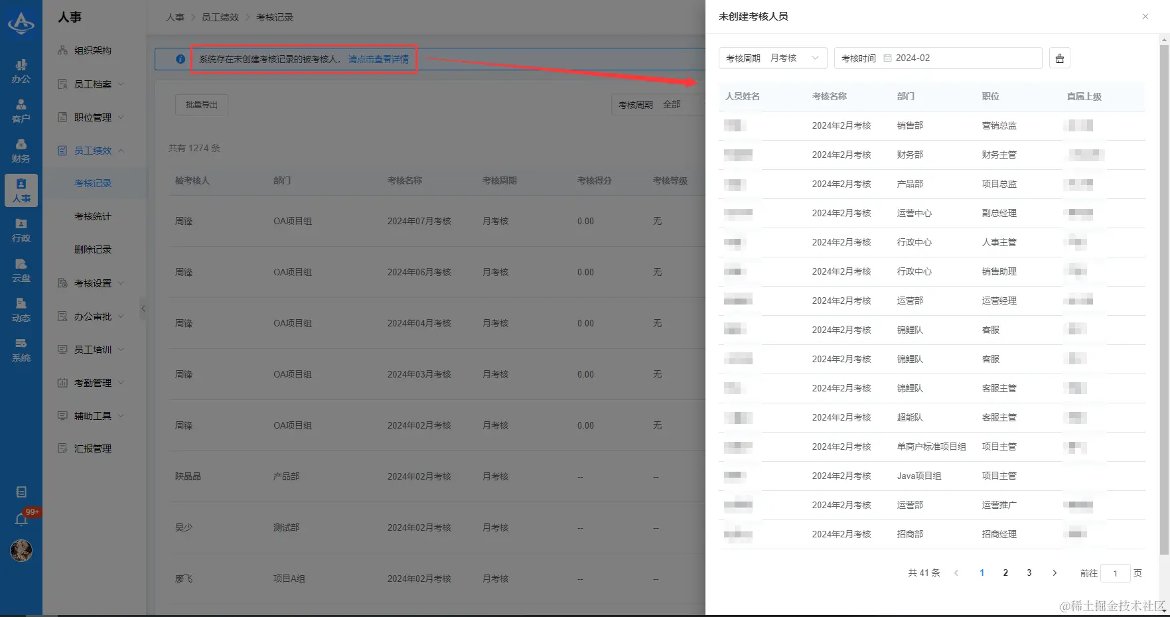Click the app logo at top left
The width and height of the screenshot is (1170, 617).
(x=21, y=23)
